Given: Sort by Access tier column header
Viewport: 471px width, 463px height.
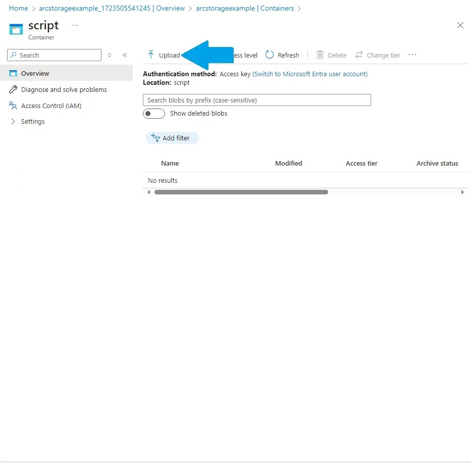Looking at the screenshot, I should click(361, 164).
